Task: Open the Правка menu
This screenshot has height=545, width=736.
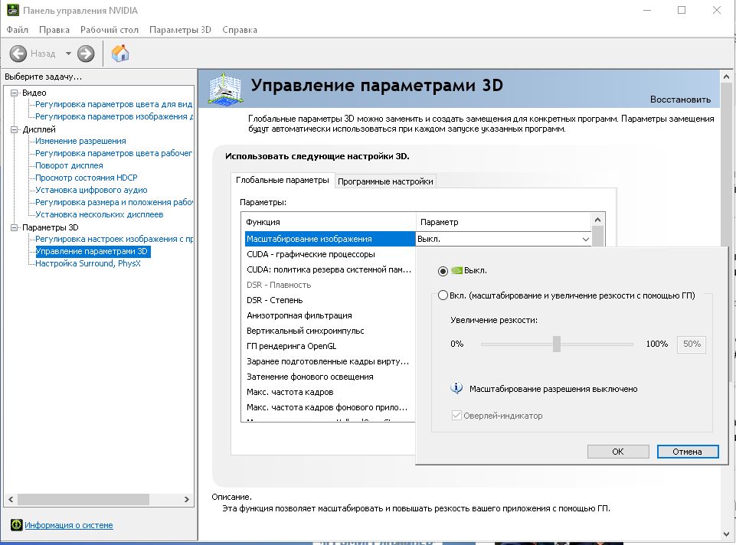Action: coord(54,30)
